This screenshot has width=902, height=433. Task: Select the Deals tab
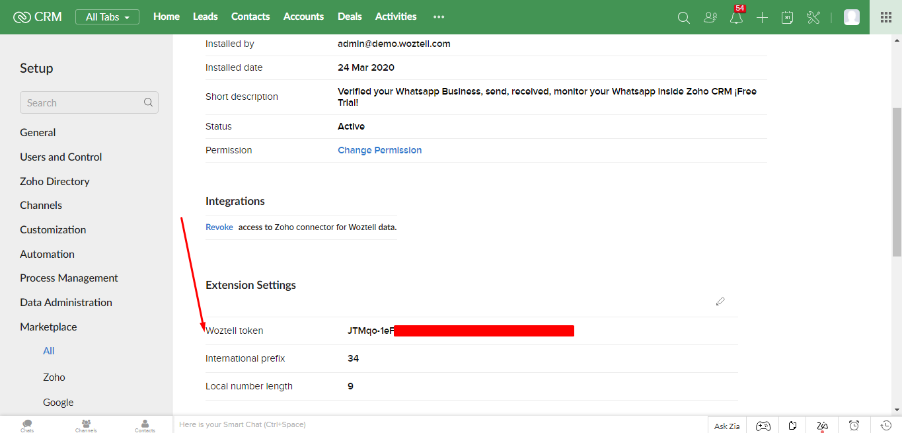(x=350, y=17)
